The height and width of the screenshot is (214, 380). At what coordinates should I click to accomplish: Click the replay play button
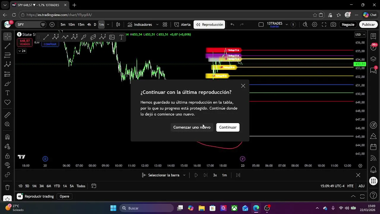[x=196, y=175]
